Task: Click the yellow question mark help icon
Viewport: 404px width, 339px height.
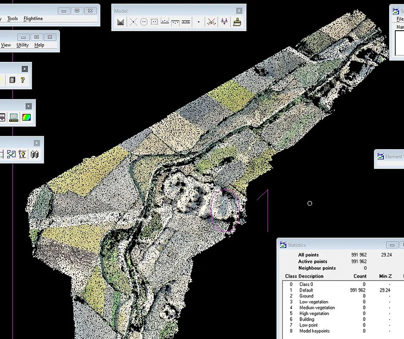Action: (23, 80)
